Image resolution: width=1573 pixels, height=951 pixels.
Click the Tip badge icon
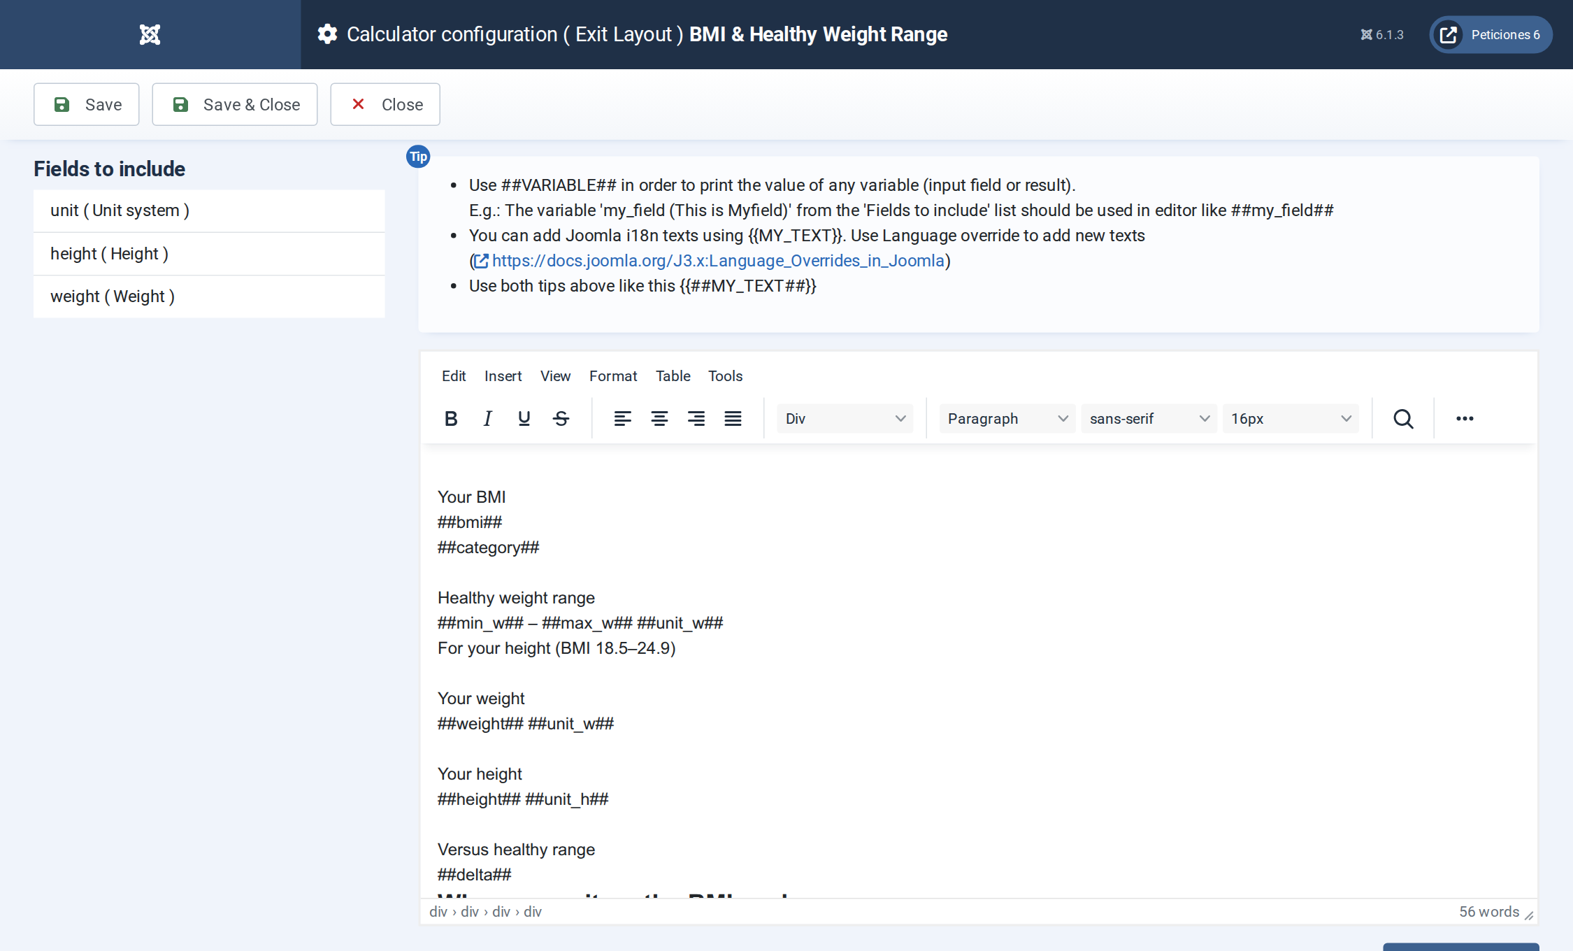tap(418, 157)
